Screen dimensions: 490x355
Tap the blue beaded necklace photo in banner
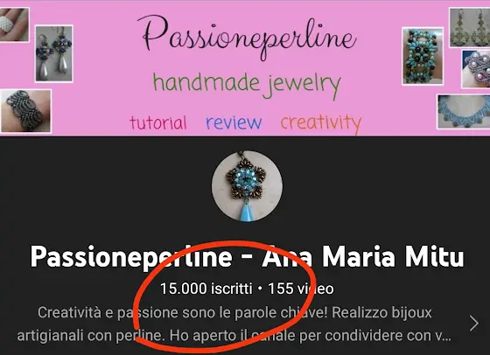point(463,112)
